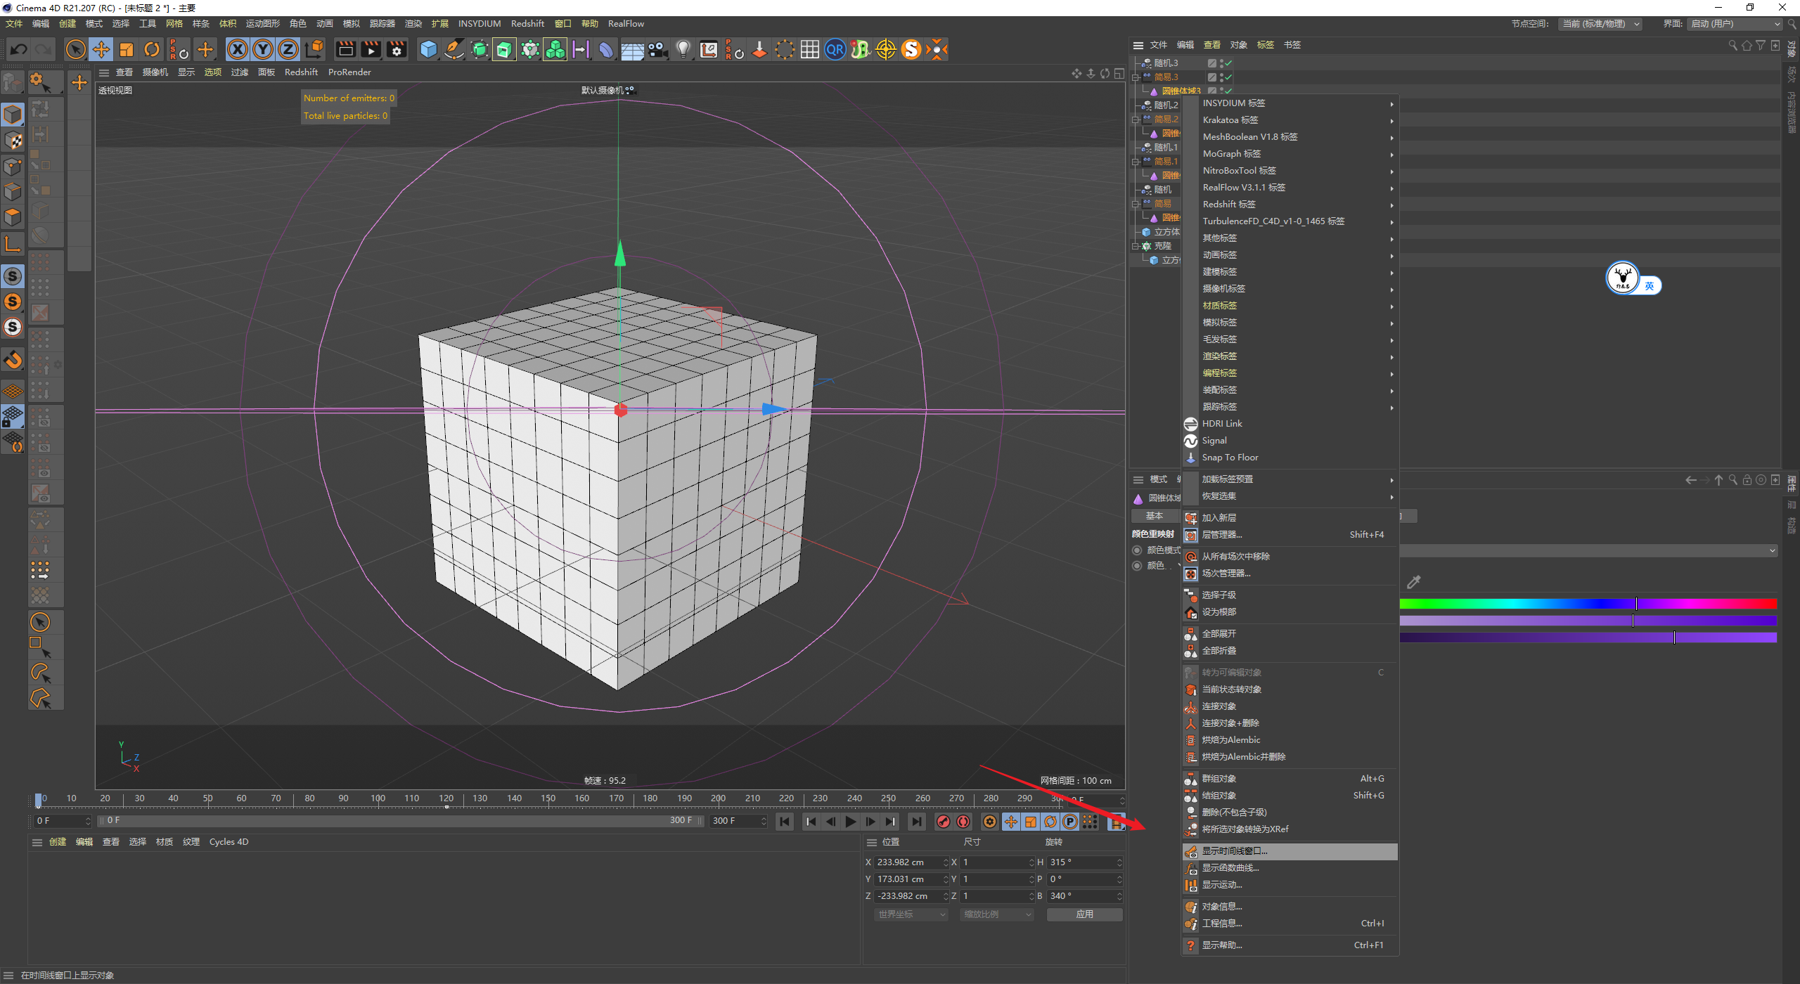Select the Rotate tool icon
The image size is (1800, 984).
[152, 50]
